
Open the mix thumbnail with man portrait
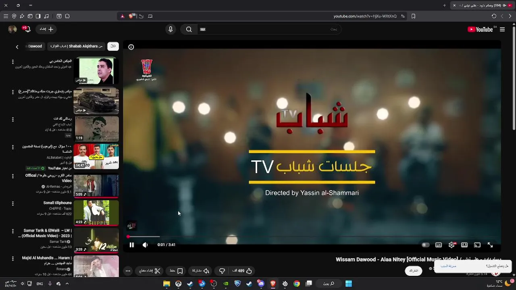pos(96,71)
